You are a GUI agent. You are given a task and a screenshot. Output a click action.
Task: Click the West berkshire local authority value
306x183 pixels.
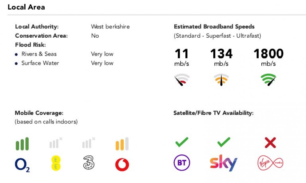(110, 27)
